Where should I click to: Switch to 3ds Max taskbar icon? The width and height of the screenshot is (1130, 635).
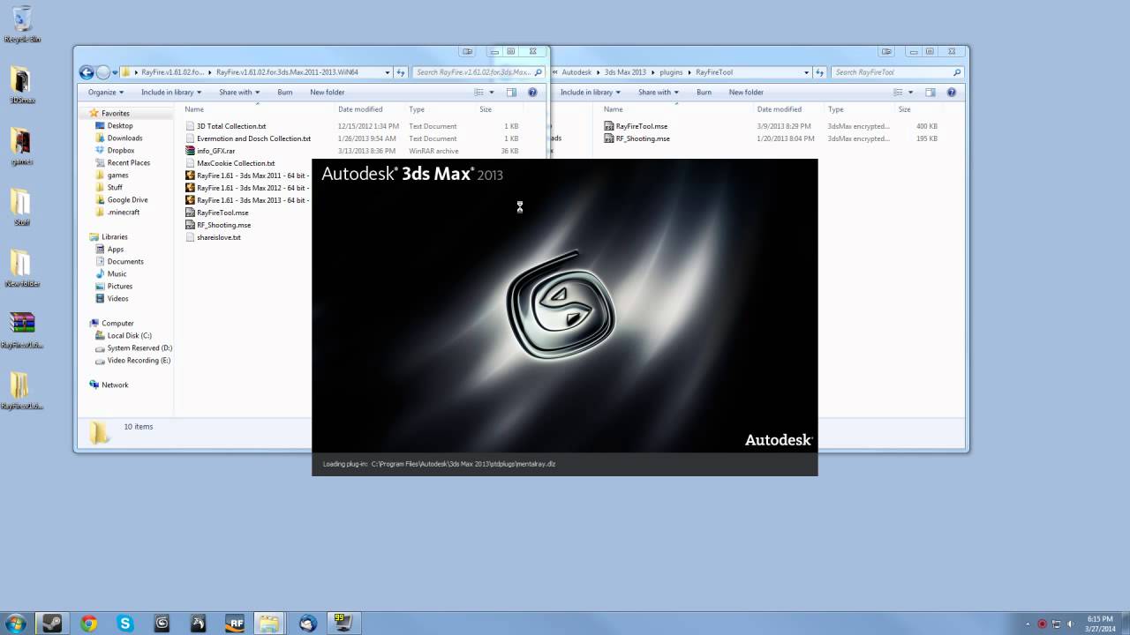(x=162, y=623)
